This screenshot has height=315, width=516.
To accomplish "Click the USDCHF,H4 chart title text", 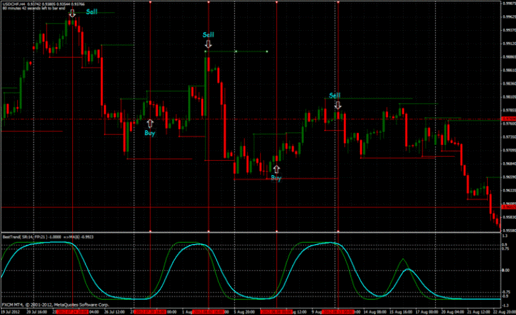I will [x=43, y=5].
